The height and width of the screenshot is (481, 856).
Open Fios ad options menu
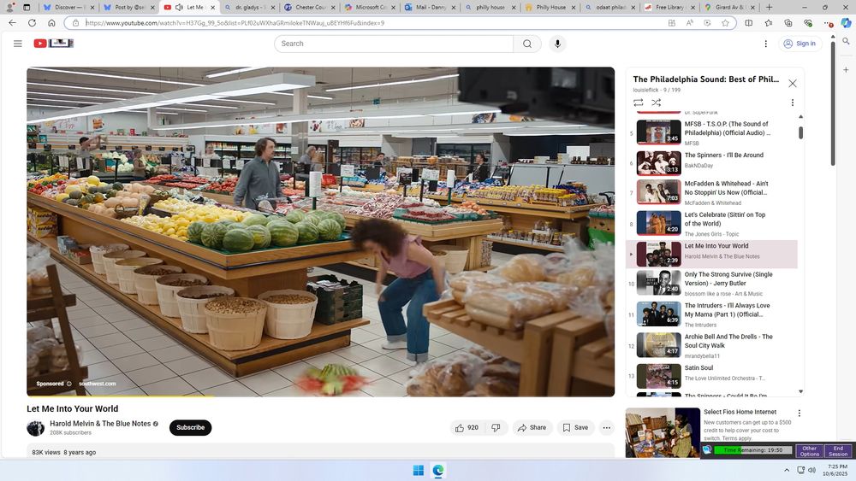tap(800, 413)
